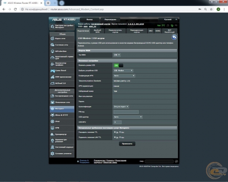Viewport: 228px width, 182px height.
Task: Switch to the Двойной WAN tab
Action: click(97, 31)
